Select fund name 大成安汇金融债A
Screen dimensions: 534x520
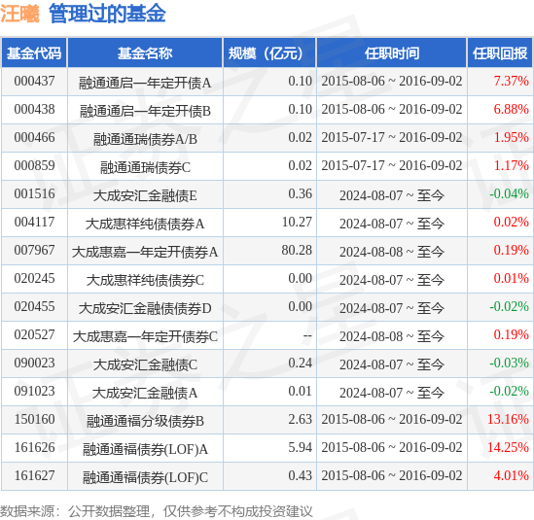145,394
